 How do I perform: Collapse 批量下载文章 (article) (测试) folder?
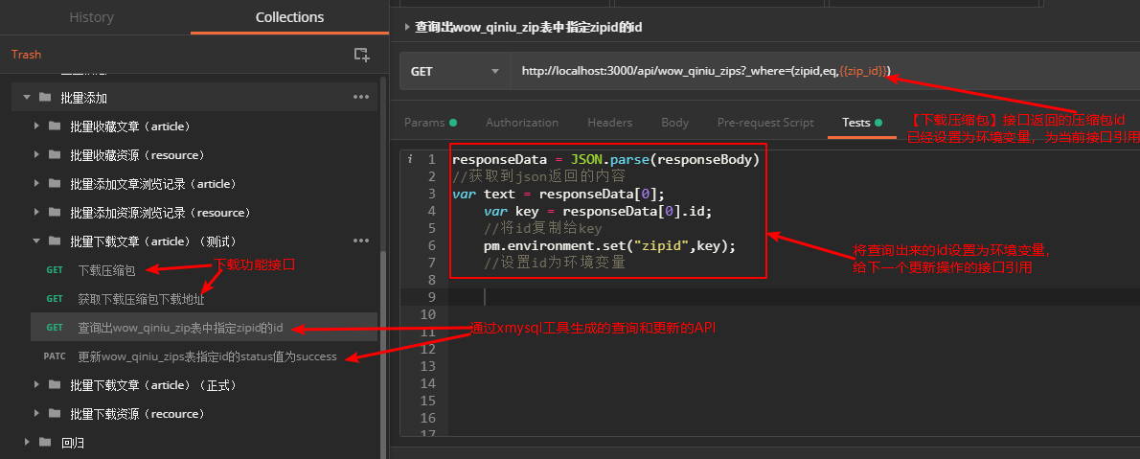pyautogui.click(x=36, y=241)
